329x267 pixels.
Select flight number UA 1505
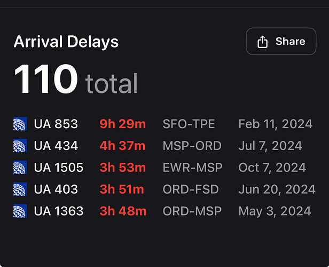coord(59,167)
